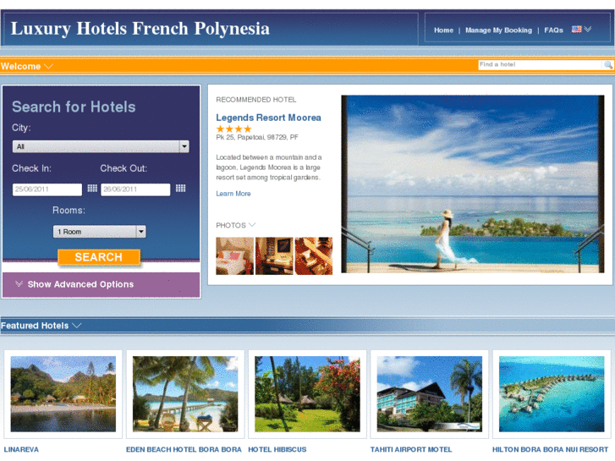Expand Show Advanced Options
The height and width of the screenshot is (461, 615).
[80, 284]
